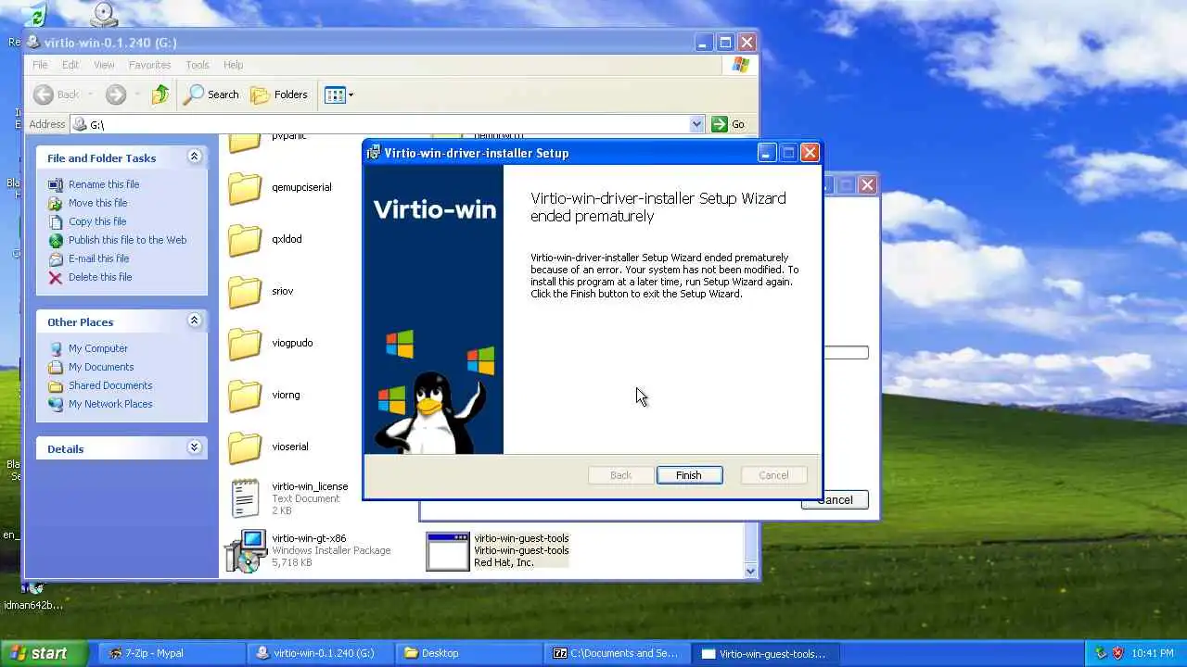Open My Network Places link
This screenshot has width=1187, height=667.
point(110,404)
